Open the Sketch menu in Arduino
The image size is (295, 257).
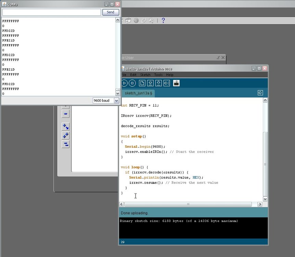145,75
